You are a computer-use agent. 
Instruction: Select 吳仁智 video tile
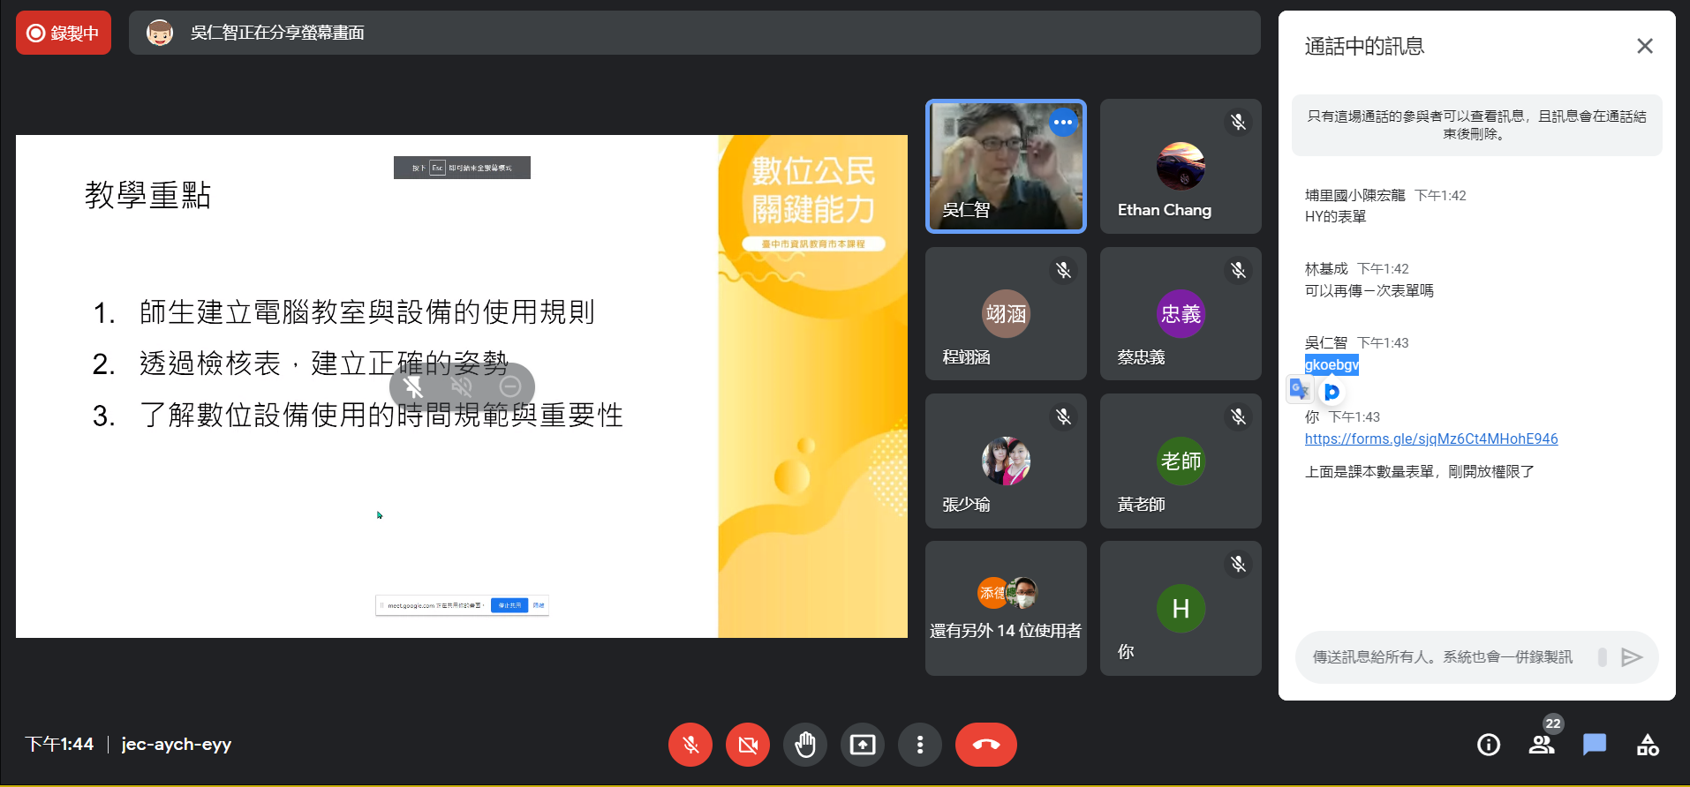[1006, 166]
